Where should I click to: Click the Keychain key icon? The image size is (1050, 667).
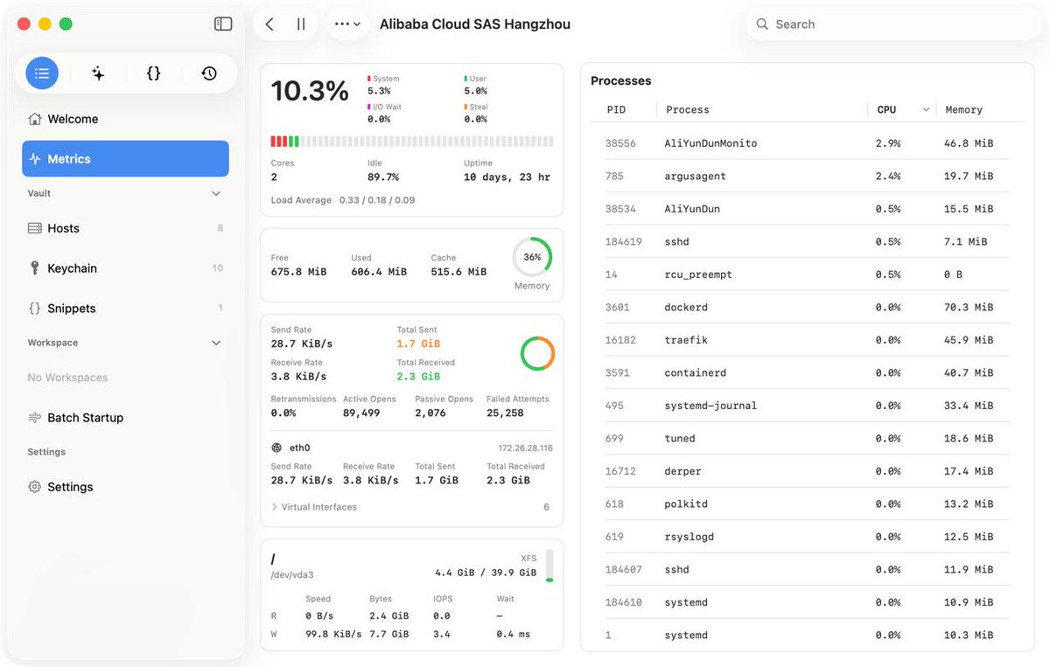point(35,268)
